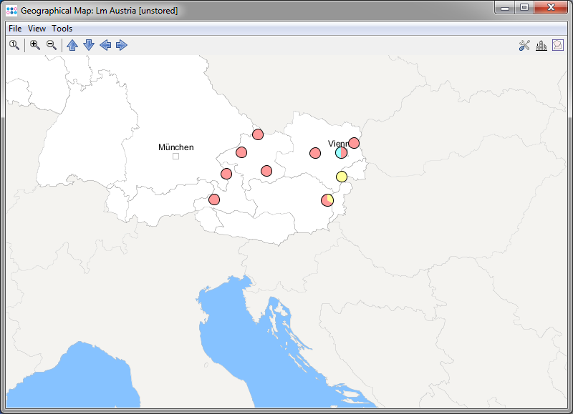Open map settings wrench and screwdriver icon

[x=524, y=46]
